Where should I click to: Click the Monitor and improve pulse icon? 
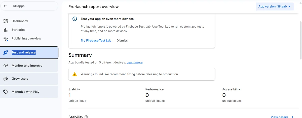[x=6, y=66]
